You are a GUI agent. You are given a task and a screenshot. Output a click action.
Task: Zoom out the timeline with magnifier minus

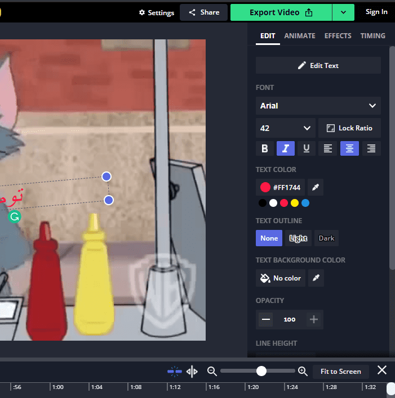pyautogui.click(x=212, y=371)
